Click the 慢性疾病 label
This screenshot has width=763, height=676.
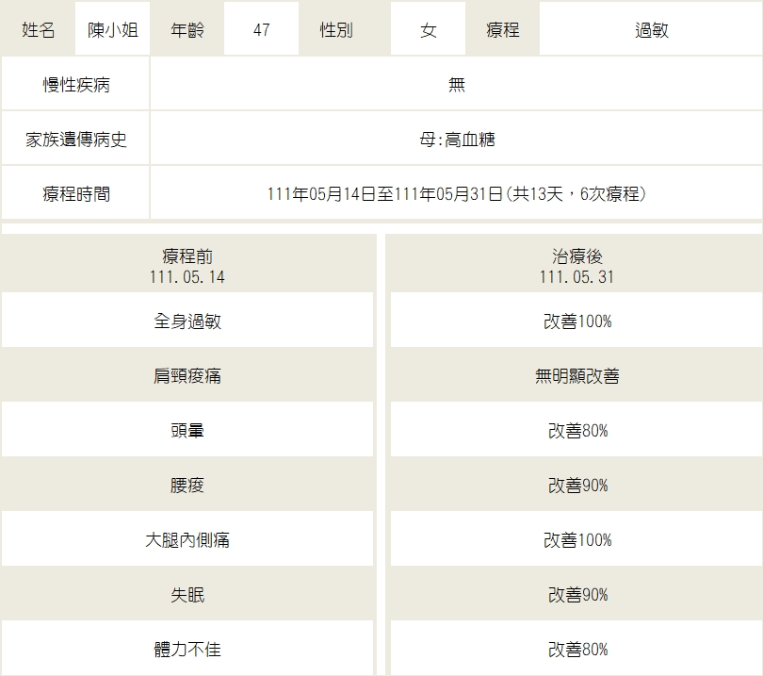pos(75,84)
